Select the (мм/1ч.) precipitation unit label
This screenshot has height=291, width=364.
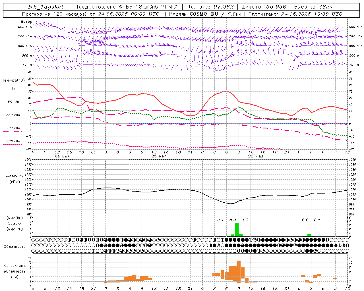coord(15,229)
